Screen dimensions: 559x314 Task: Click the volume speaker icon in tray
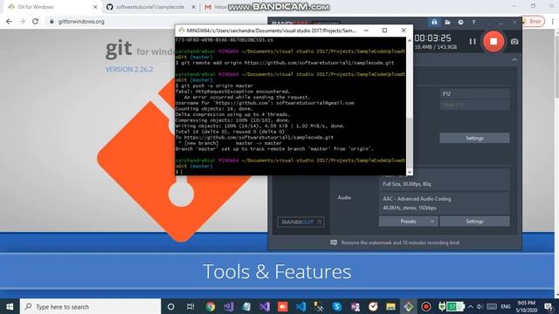pyautogui.click(x=480, y=306)
